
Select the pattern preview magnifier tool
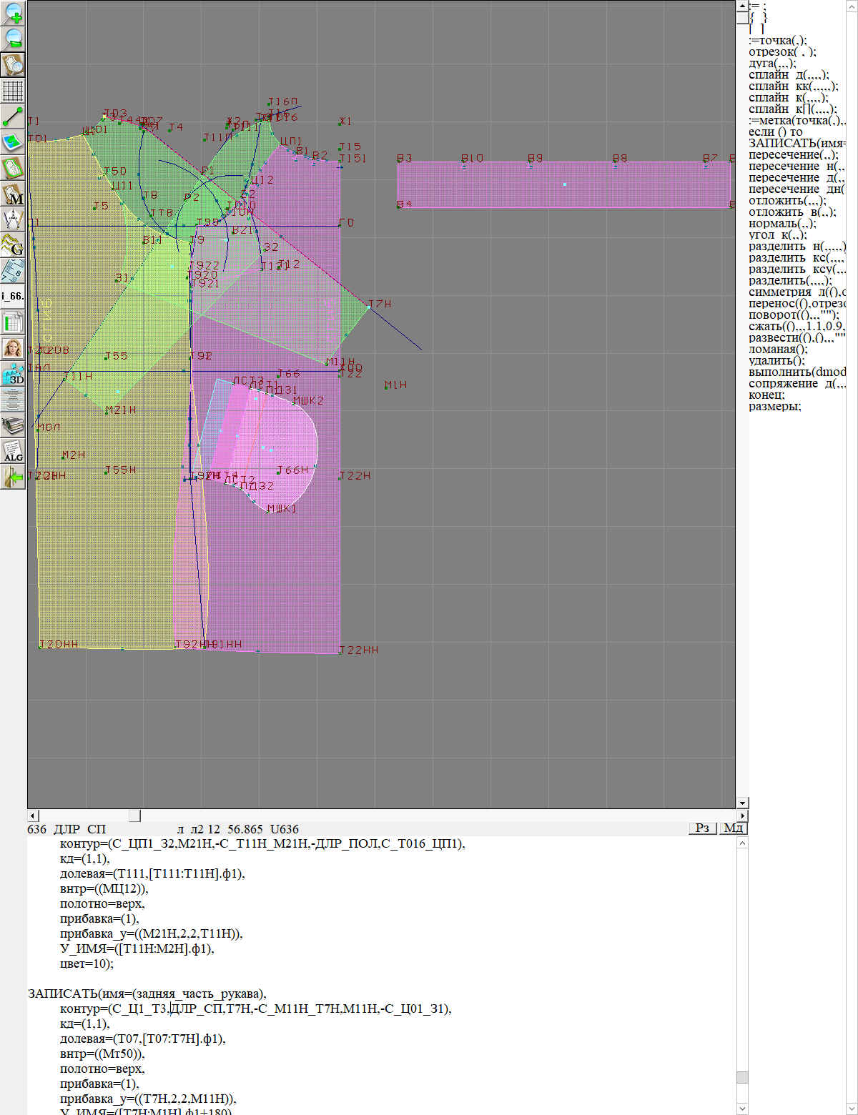tap(14, 64)
